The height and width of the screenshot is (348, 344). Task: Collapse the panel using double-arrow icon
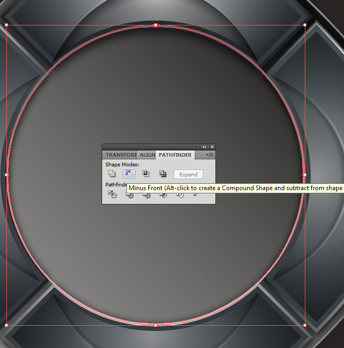click(204, 147)
